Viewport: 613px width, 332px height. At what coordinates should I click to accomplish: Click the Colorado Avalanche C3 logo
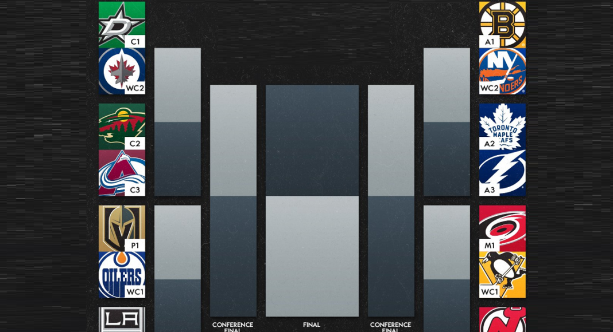pyautogui.click(x=122, y=173)
